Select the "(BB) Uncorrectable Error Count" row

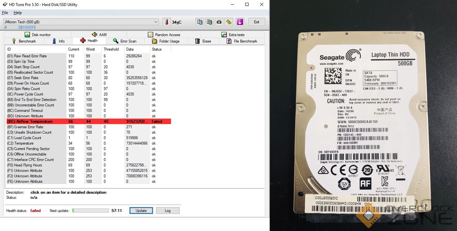click(x=88, y=105)
